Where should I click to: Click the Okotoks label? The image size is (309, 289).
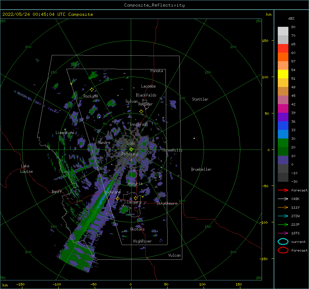tap(137, 229)
